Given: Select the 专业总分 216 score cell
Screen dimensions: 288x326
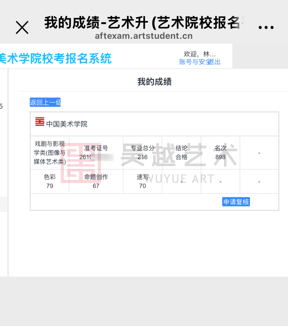Looking at the screenshot, I should pyautogui.click(x=142, y=153).
